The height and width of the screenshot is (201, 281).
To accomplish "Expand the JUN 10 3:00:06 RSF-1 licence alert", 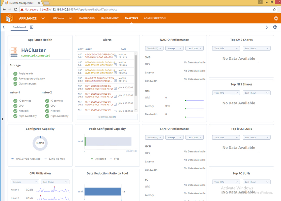I will click(x=115, y=96).
